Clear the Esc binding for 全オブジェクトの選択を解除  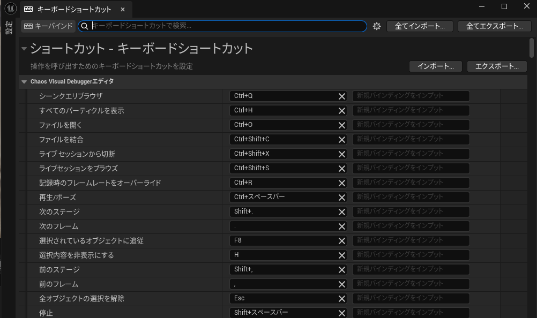coord(341,299)
